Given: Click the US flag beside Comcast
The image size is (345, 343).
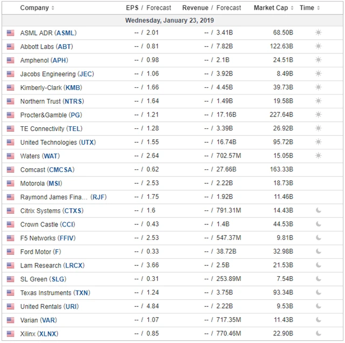Looking at the screenshot, I should click(x=10, y=169).
